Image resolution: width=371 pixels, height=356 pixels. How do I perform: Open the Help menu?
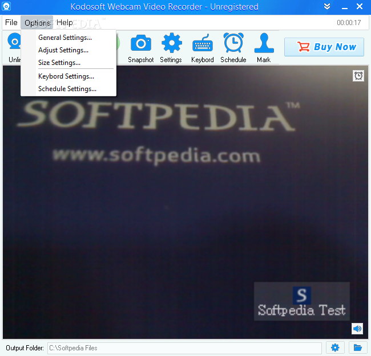[64, 22]
